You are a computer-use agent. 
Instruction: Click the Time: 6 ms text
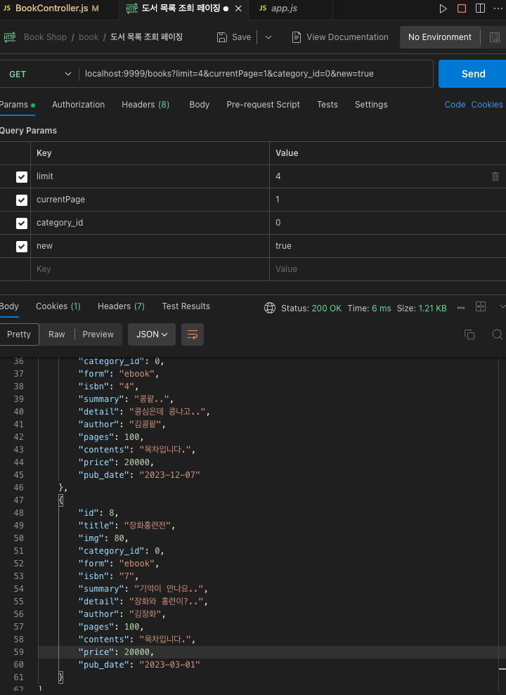[x=369, y=308]
